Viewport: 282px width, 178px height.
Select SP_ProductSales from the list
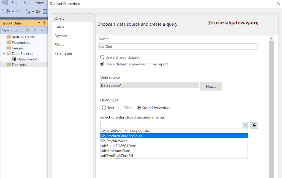tap(114, 141)
